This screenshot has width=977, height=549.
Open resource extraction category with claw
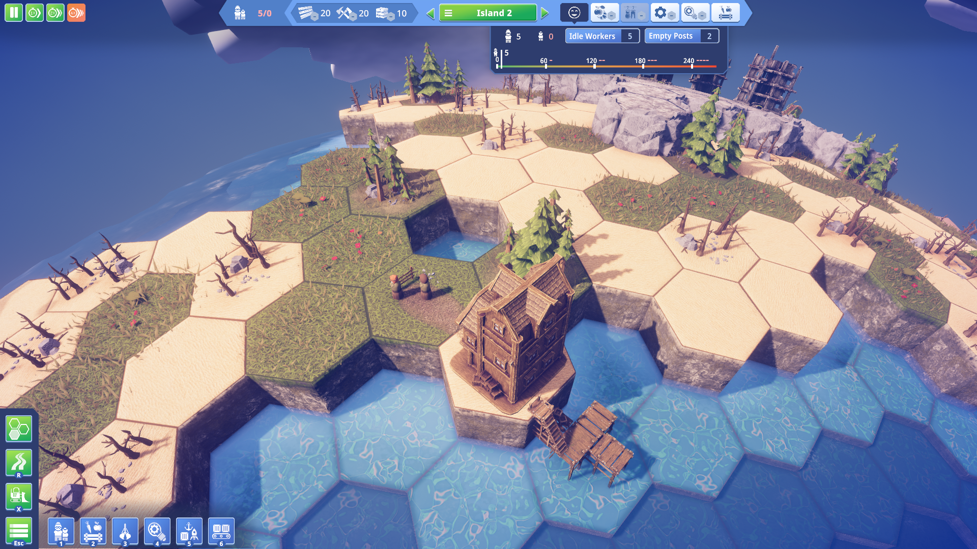coord(125,532)
